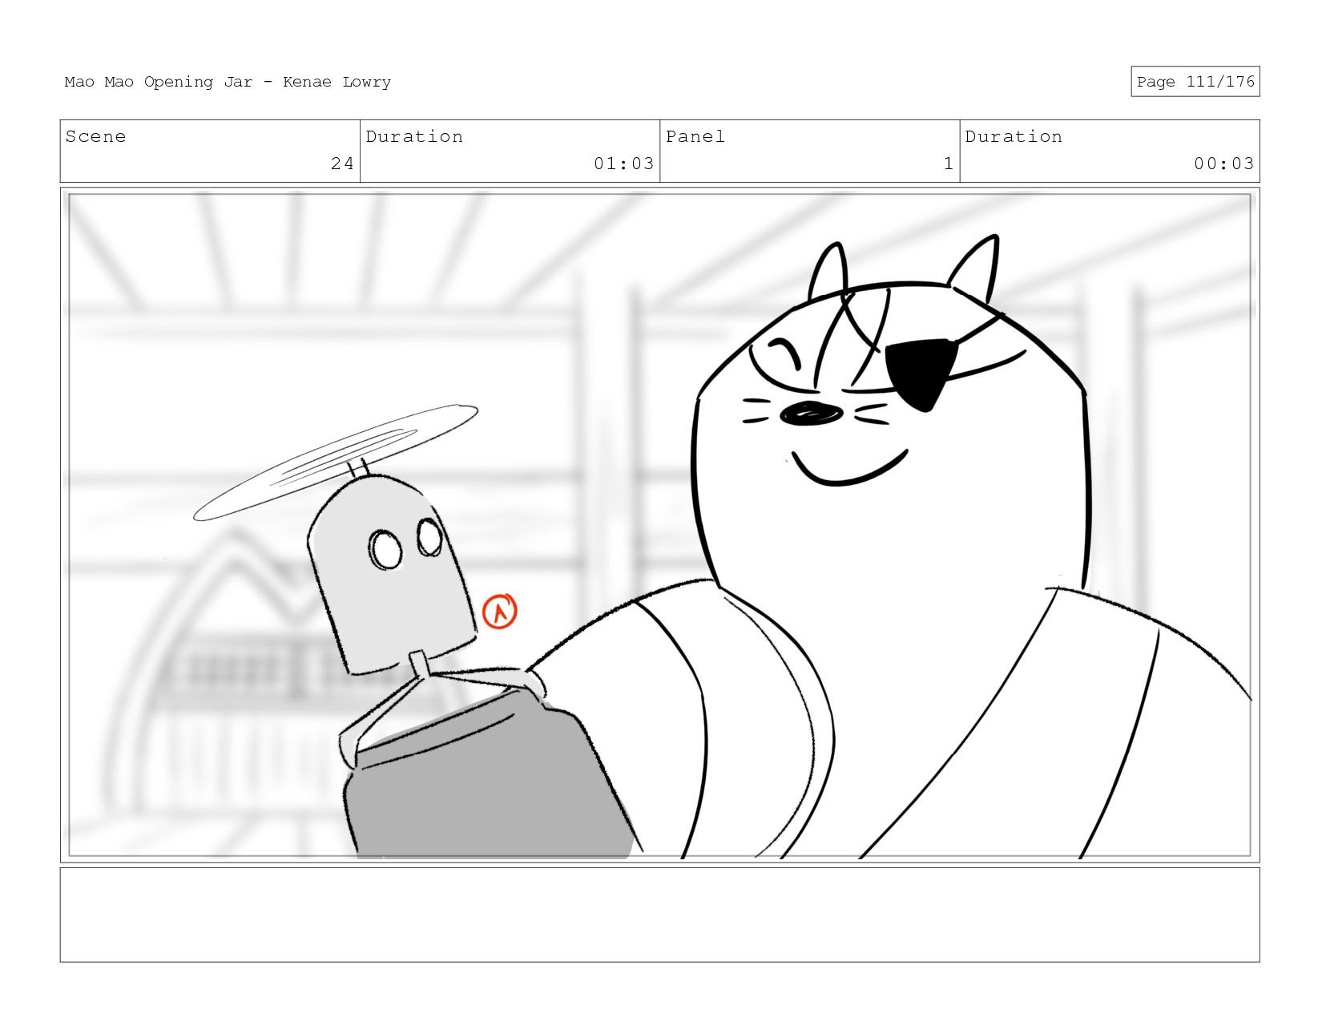The image size is (1322, 1022).
Task: Click the first 'Duration' label beside Scene
Action: click(x=414, y=136)
